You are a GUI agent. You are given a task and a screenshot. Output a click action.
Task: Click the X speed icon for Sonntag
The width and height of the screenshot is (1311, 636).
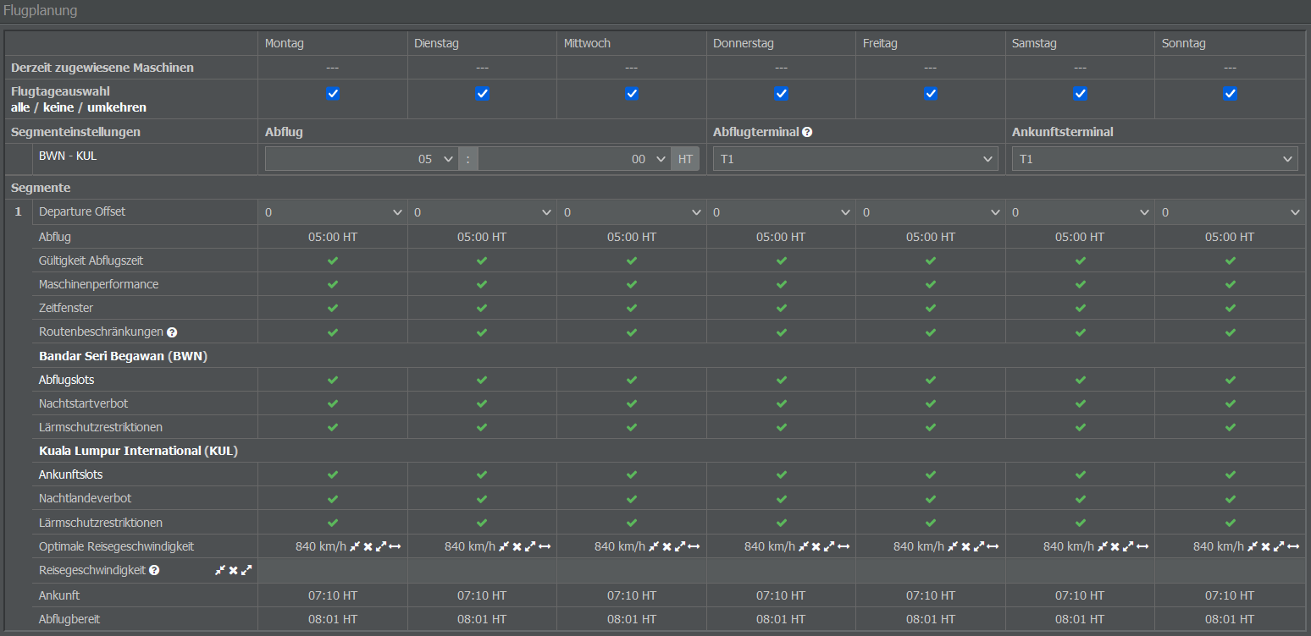tap(1266, 546)
